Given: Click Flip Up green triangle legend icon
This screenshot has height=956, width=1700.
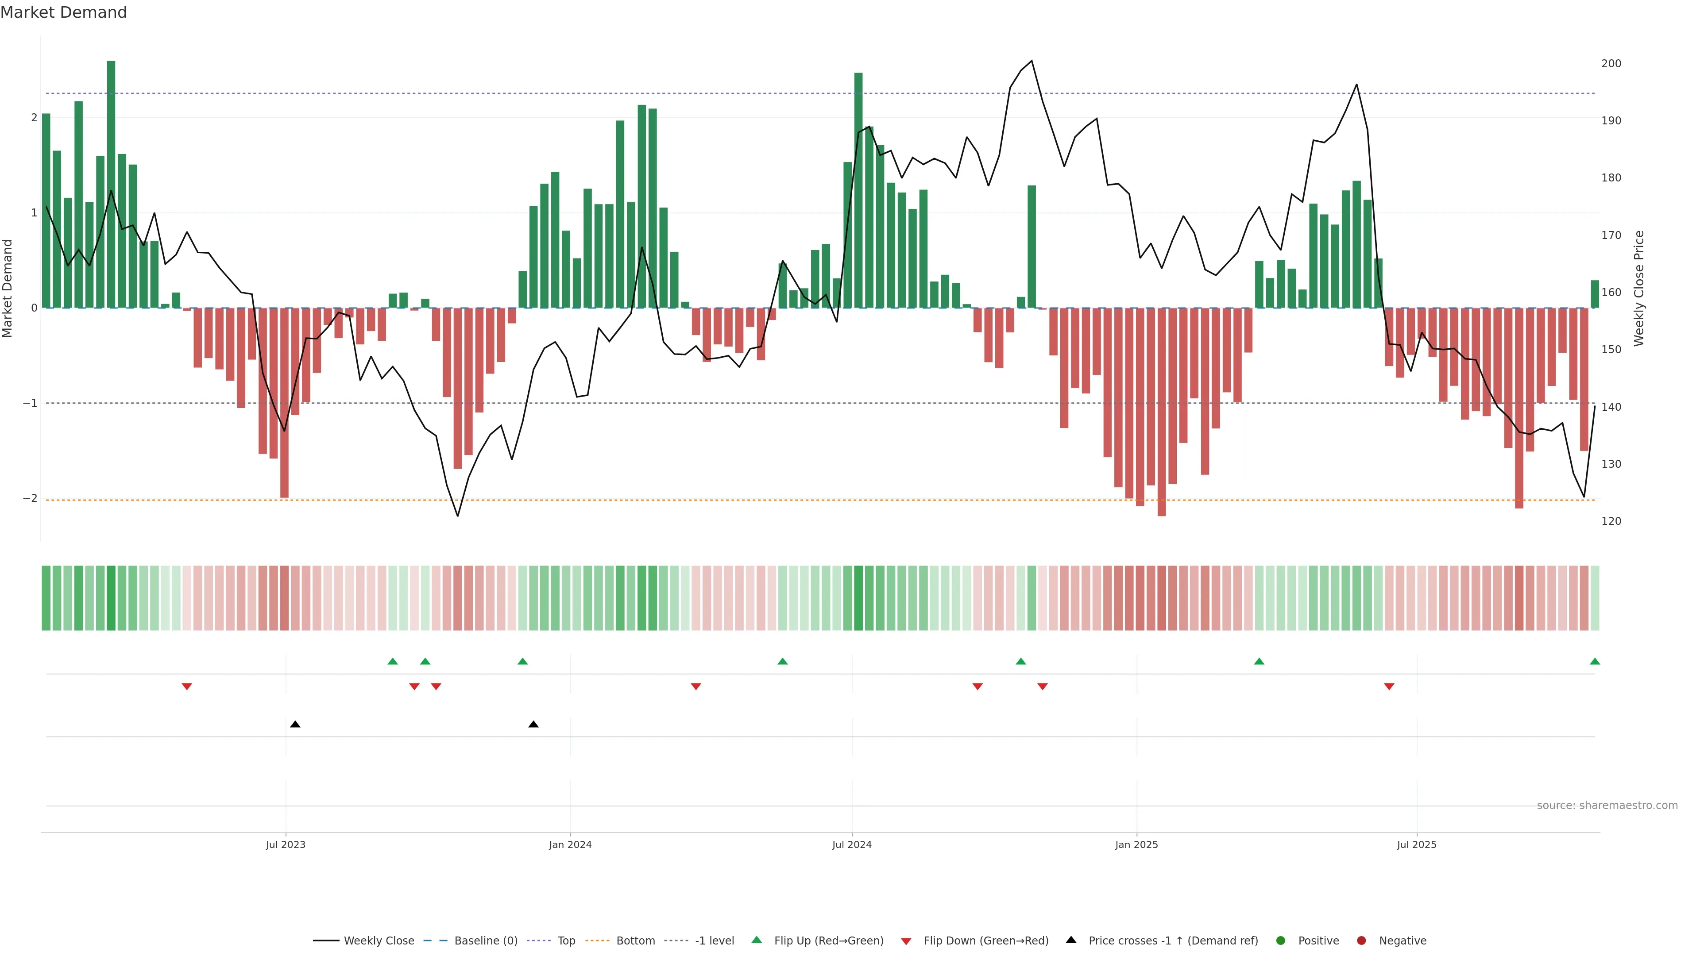Looking at the screenshot, I should tap(756, 940).
